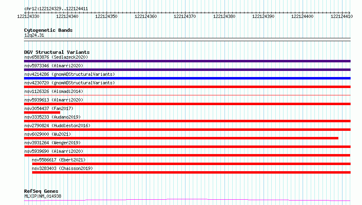This screenshot has width=362, height=205.
Task: Click the magenta MLXIP gene line
Action: click(x=187, y=200)
